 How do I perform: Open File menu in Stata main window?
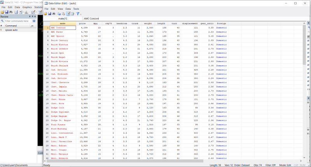(x=3, y=7)
